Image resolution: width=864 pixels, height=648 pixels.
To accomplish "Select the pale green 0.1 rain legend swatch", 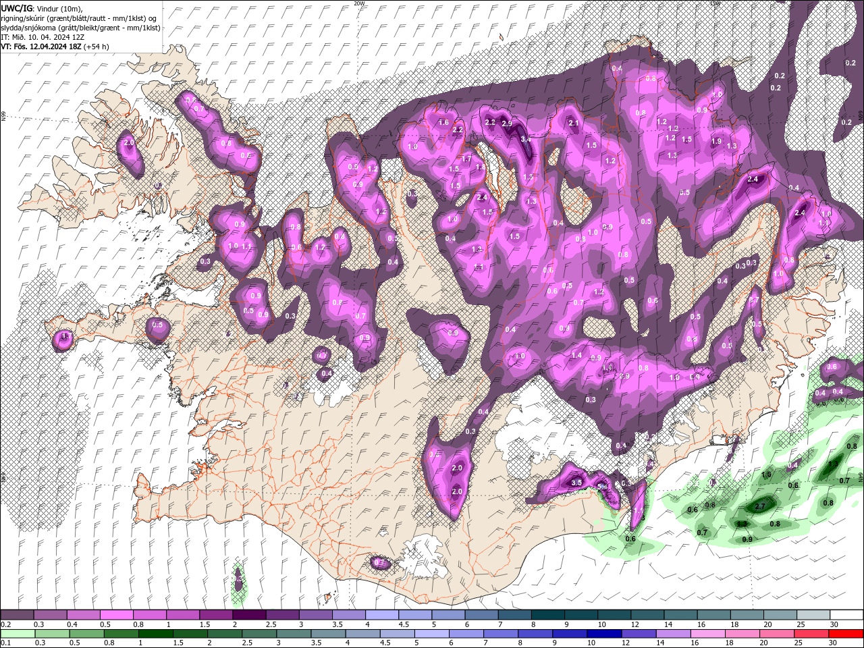I will (x=17, y=634).
